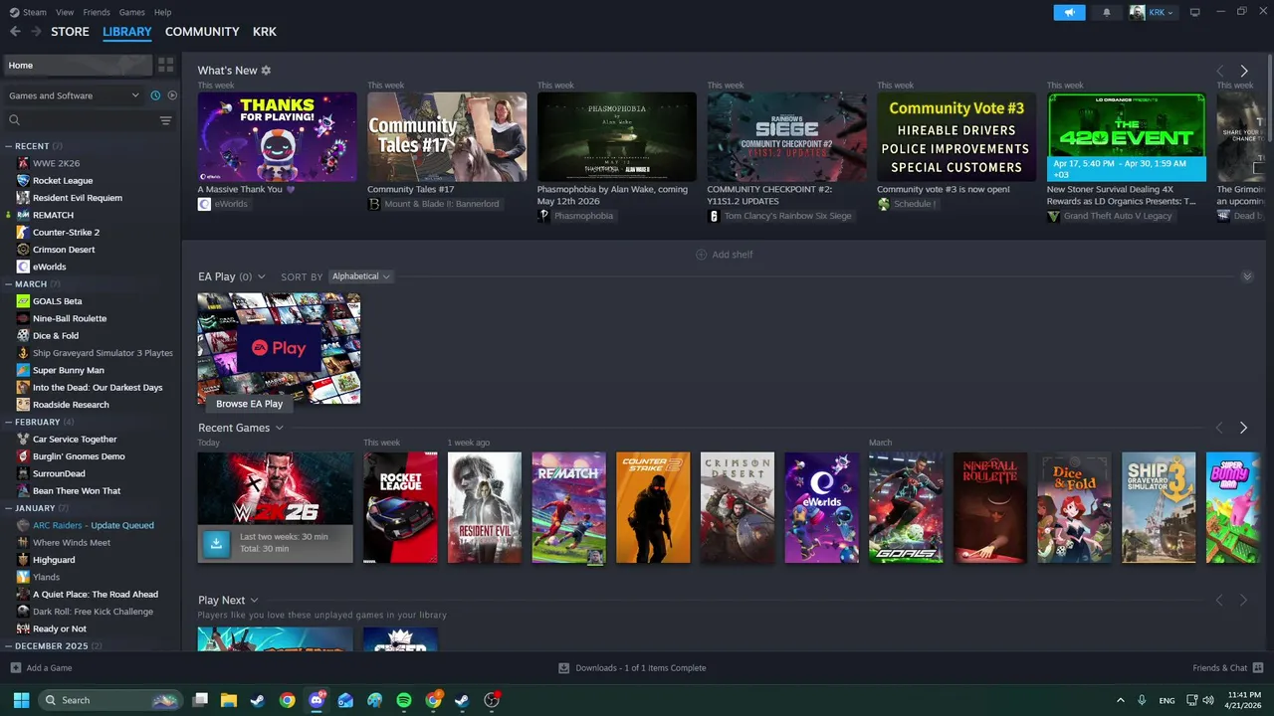Collapse the JANUARY category in sidebar
This screenshot has height=716, width=1274.
tap(9, 508)
